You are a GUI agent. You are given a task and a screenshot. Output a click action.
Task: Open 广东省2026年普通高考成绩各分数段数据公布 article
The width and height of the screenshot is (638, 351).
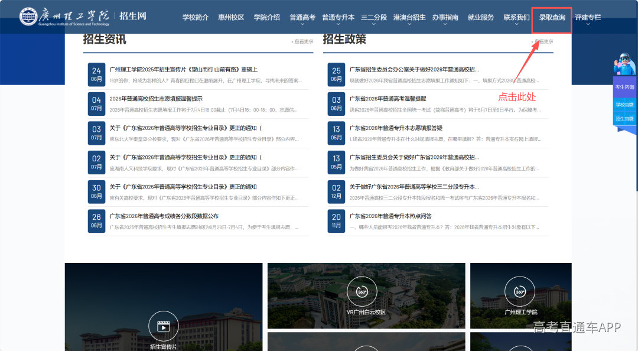tap(164, 216)
